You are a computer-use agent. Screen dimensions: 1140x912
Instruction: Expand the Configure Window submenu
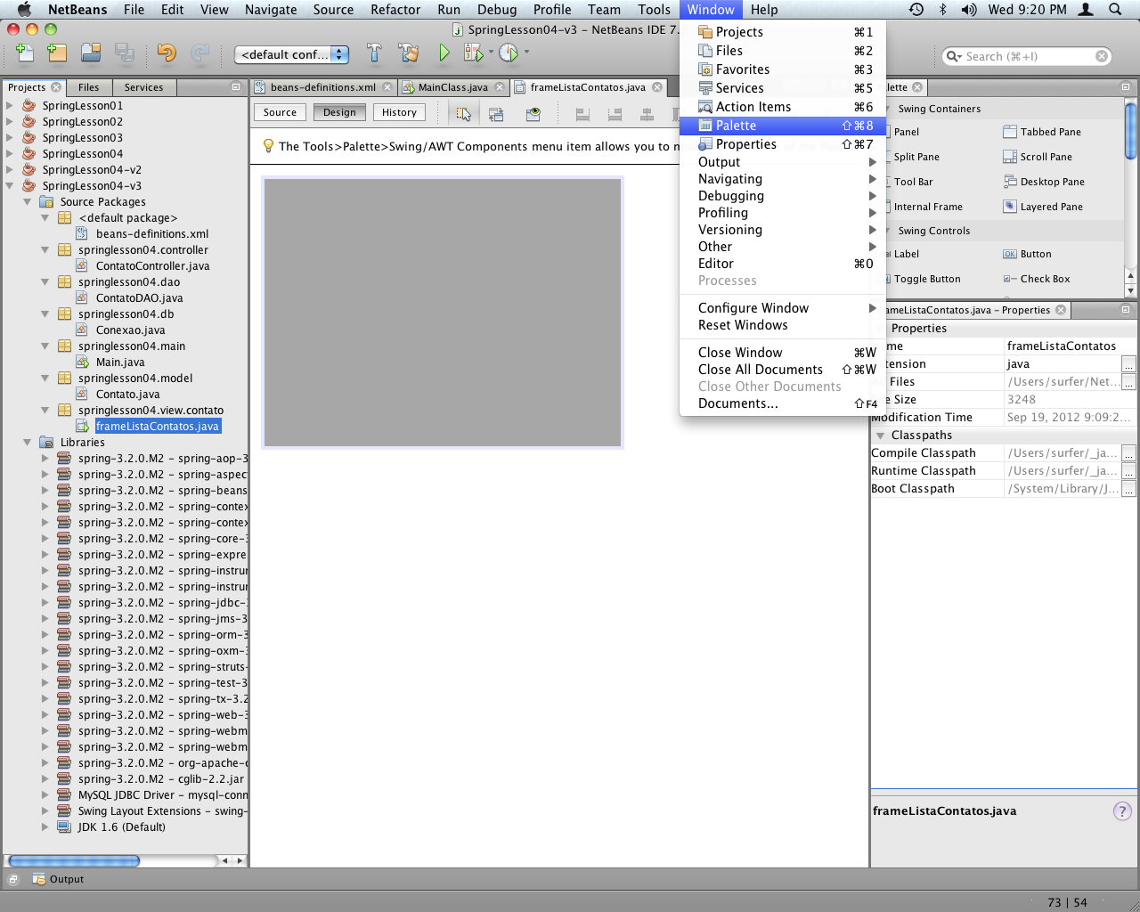(783, 308)
